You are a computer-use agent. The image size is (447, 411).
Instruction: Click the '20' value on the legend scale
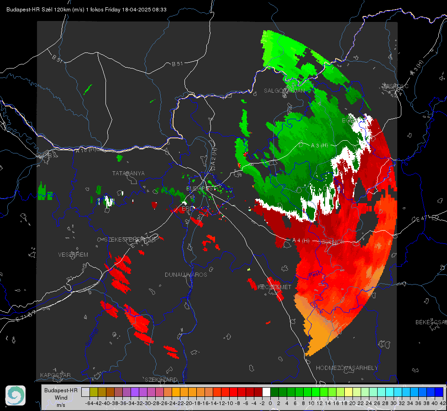[x=352, y=403]
